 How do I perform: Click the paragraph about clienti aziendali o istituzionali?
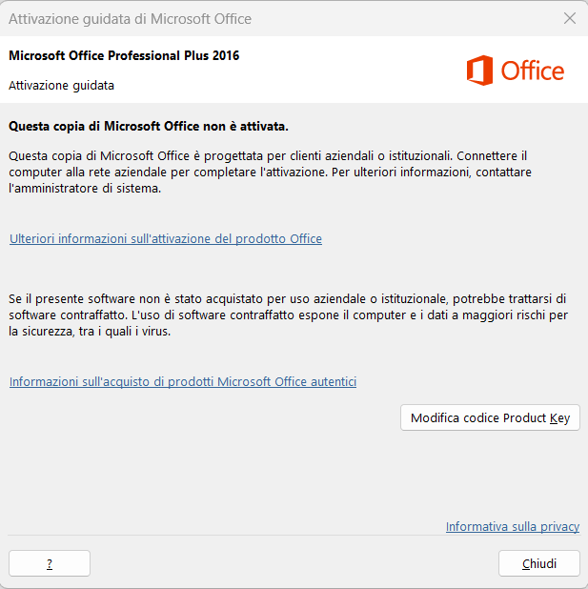click(270, 173)
